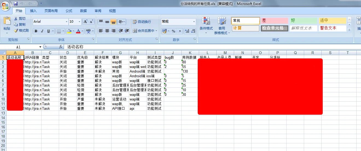Expand the 常规 number format dropdown
This screenshot has width=361, height=151.
pyautogui.click(x=194, y=22)
